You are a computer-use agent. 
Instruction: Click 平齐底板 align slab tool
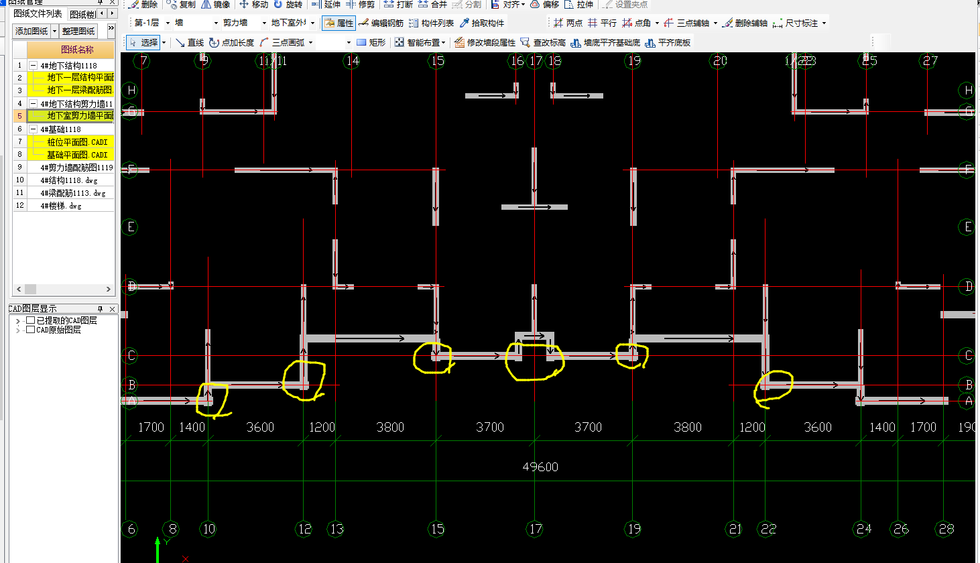point(668,42)
